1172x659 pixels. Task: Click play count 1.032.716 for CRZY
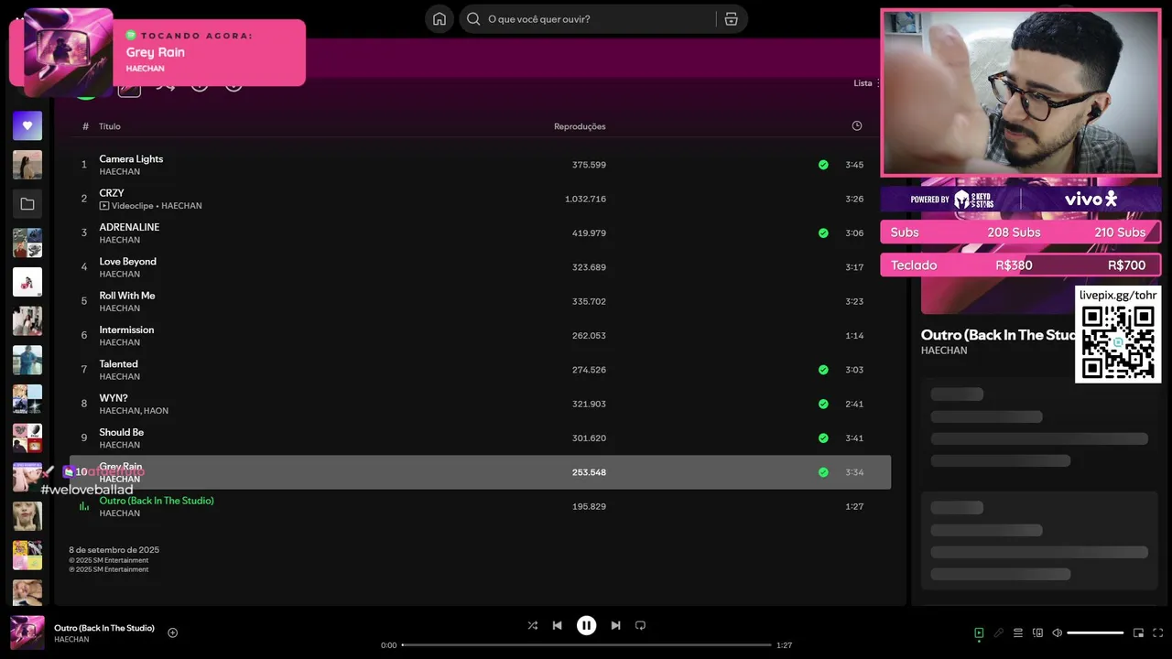(x=585, y=199)
